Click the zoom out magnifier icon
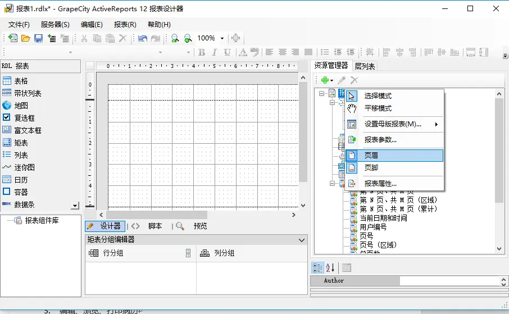The image size is (509, 314). pos(175,38)
